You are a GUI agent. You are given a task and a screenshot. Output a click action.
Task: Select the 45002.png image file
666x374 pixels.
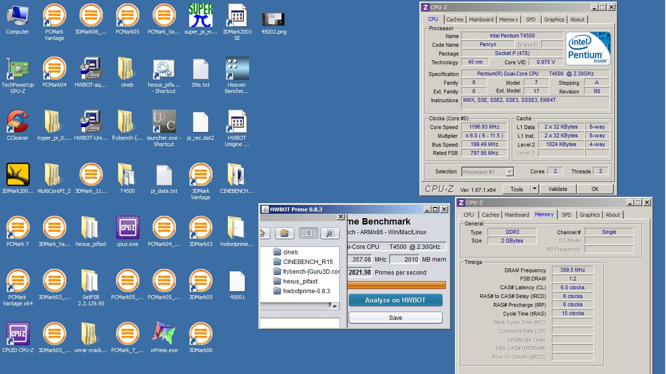tap(274, 22)
